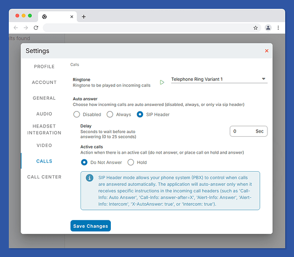
Task: Click the delay seconds input field
Action: [x=249, y=131]
